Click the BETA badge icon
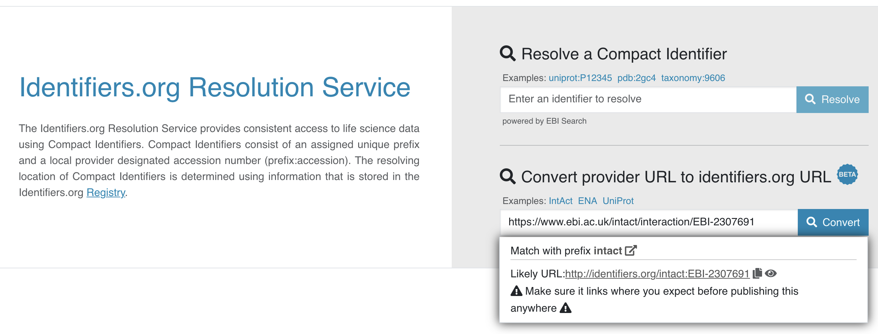This screenshot has width=878, height=334. (x=847, y=174)
